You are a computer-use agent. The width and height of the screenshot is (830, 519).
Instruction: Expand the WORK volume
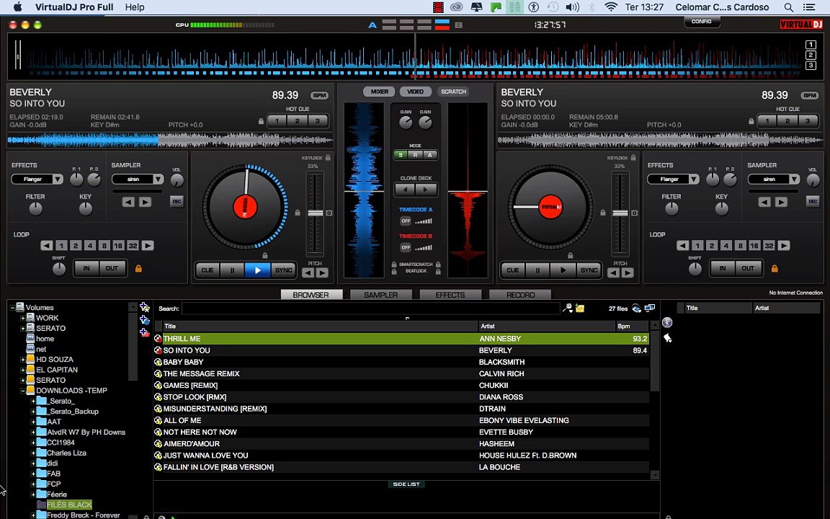23,319
